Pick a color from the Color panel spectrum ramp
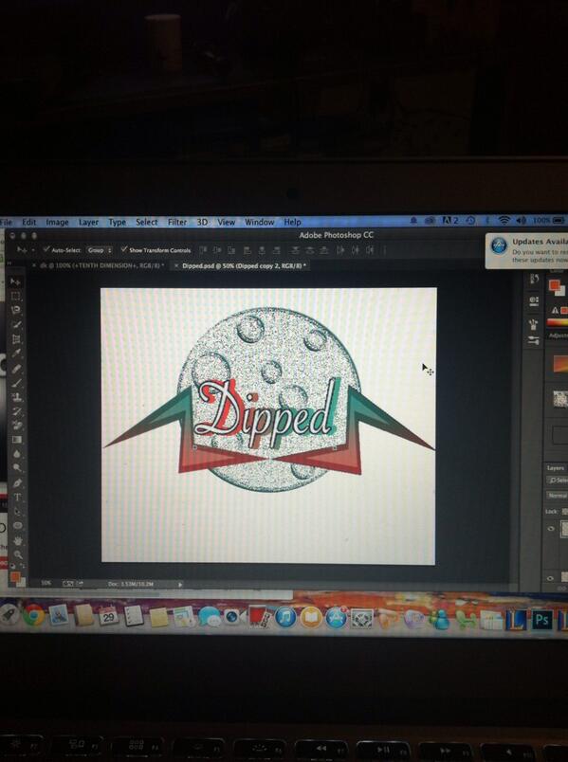 pyautogui.click(x=558, y=321)
